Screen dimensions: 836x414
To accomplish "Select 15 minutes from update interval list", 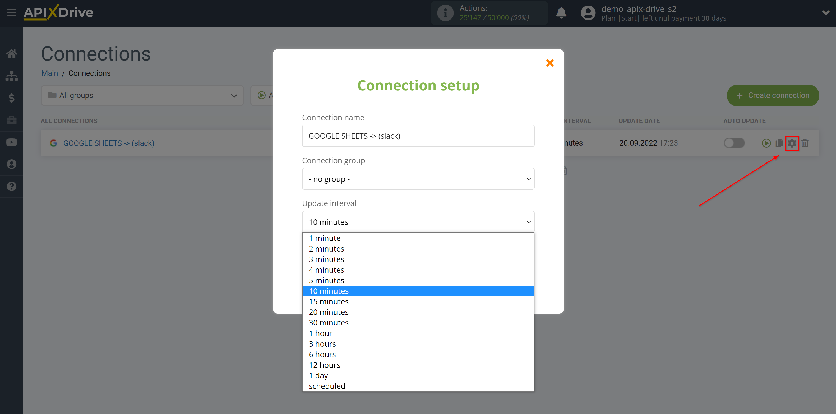I will click(329, 301).
